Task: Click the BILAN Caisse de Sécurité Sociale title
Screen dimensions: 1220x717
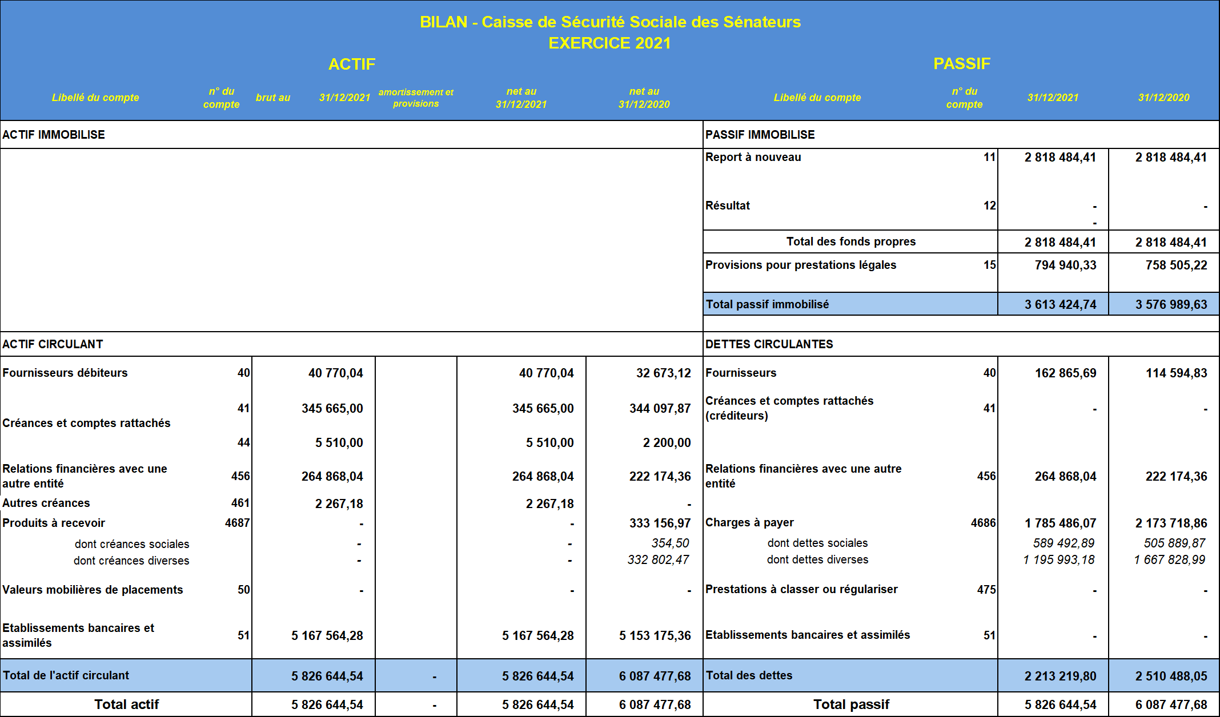Action: (x=609, y=22)
